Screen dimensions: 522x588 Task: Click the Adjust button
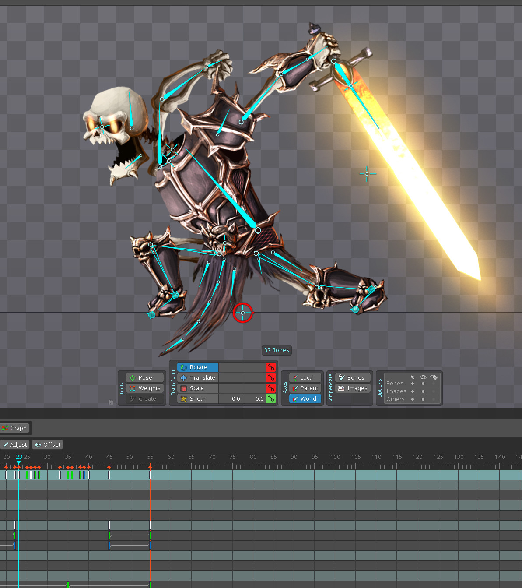pyautogui.click(x=15, y=444)
